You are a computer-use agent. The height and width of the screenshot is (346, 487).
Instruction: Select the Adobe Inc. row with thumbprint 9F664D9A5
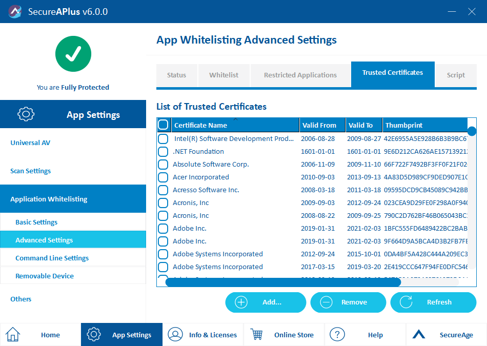(312, 241)
